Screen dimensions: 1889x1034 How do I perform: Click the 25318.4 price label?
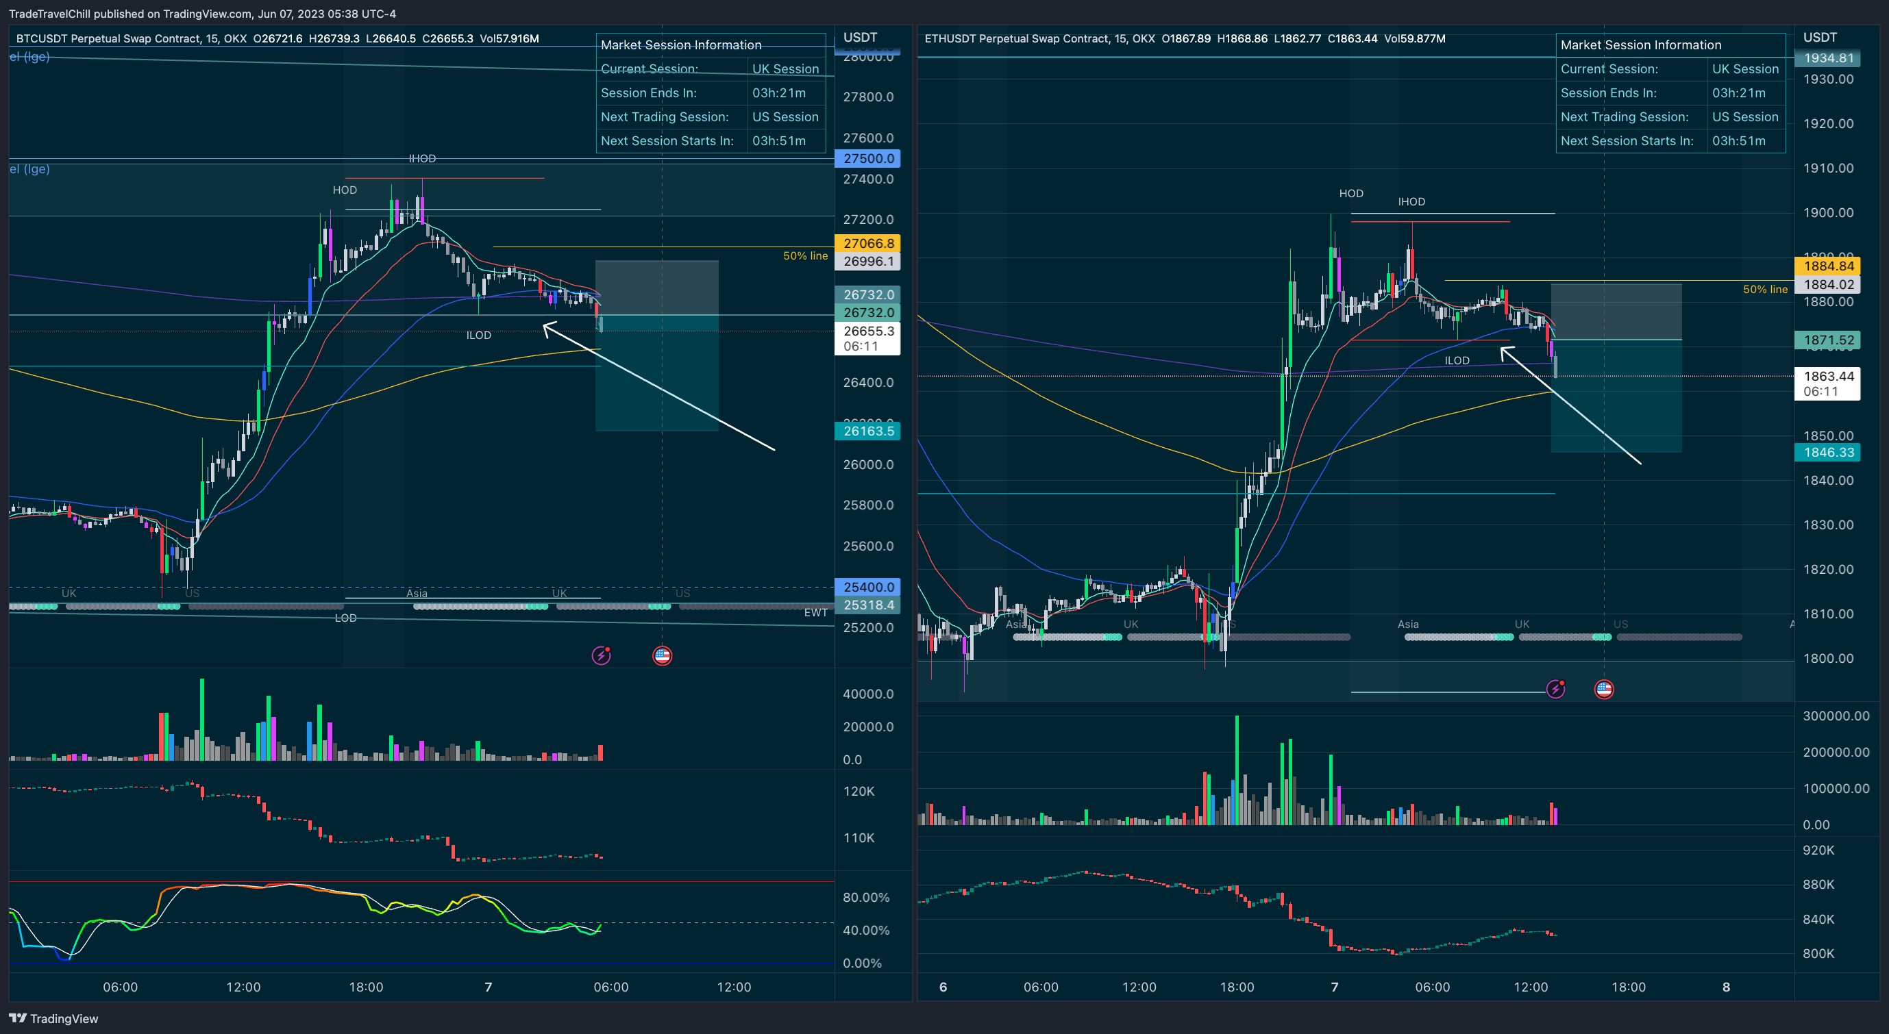[x=867, y=605]
